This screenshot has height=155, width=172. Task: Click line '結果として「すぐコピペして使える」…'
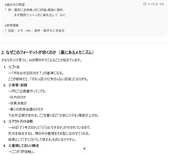coord(42,140)
